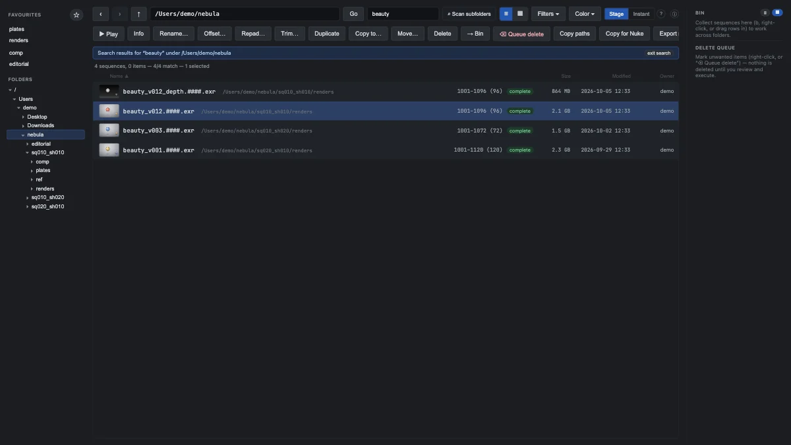Switch to list view icon
791x445 pixels.
(506, 14)
